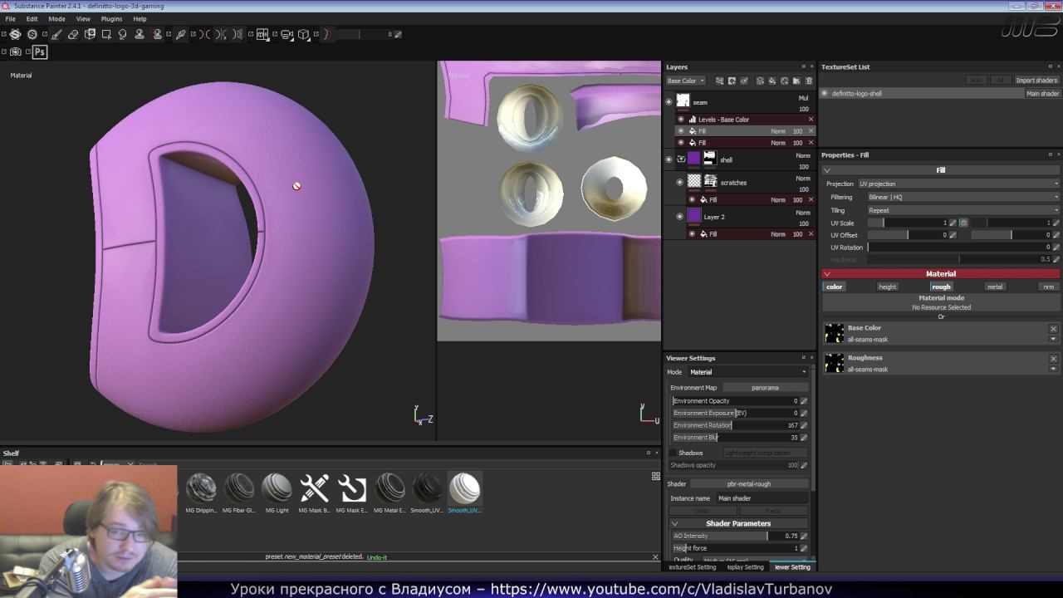Viewport: 1063px width, 598px height.
Task: Hide the seam layer
Action: coord(669,102)
